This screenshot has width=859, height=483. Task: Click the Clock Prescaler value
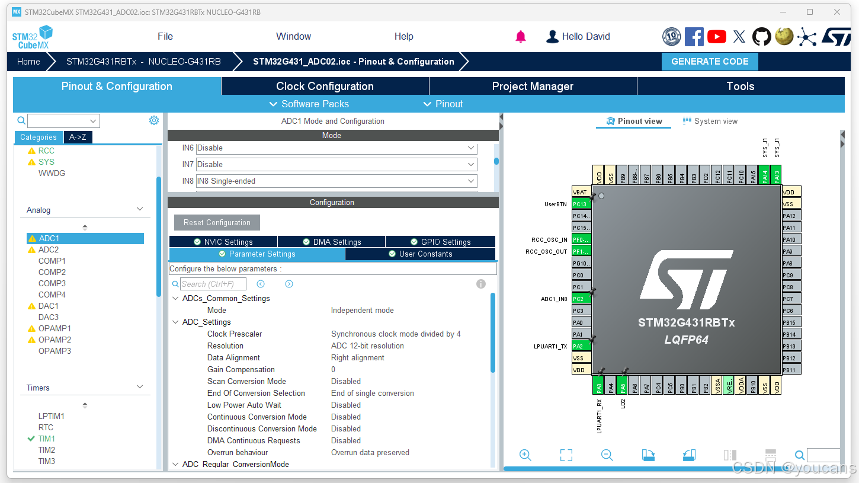396,334
